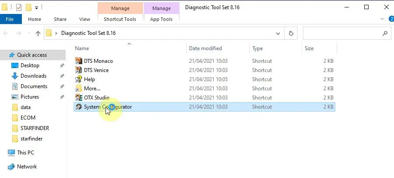Open the recent locations dropdown arrow

pyautogui.click(x=29, y=33)
